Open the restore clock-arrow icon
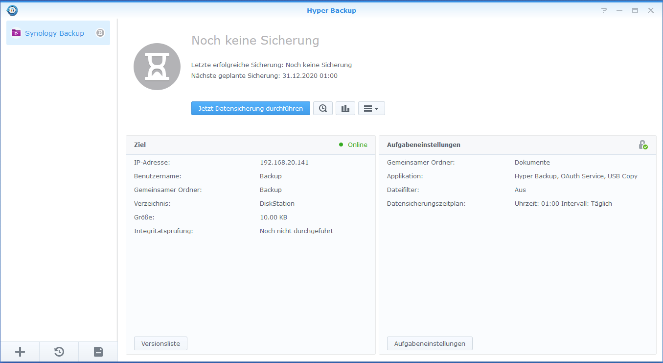This screenshot has height=363, width=663. pyautogui.click(x=59, y=351)
